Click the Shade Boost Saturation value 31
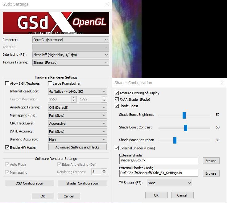 tap(217, 140)
